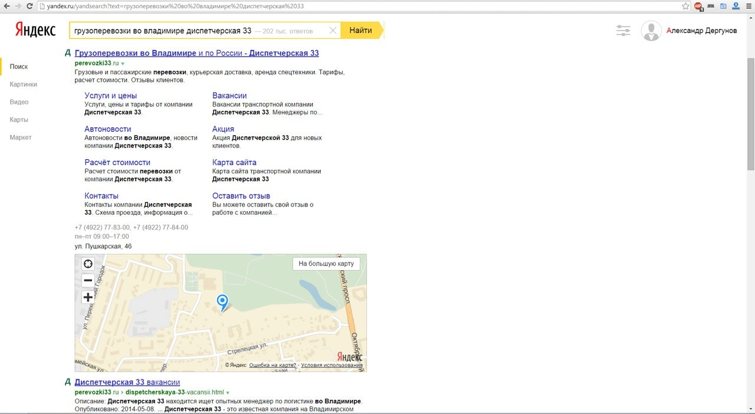
Task: Click the blue location pin on map
Action: (222, 302)
